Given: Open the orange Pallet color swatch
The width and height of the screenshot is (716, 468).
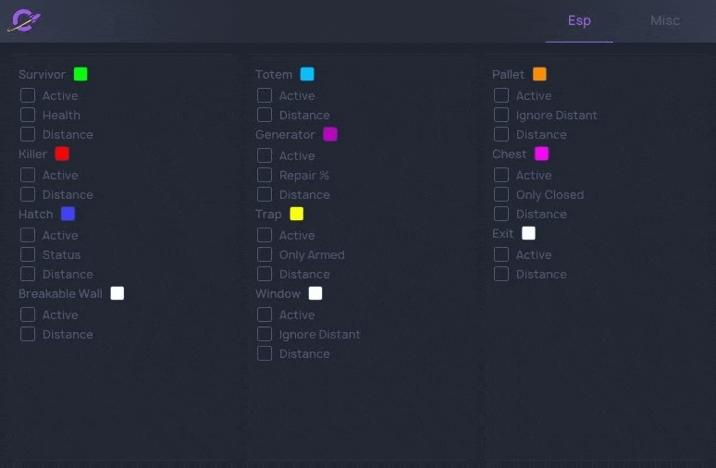Looking at the screenshot, I should click(x=539, y=74).
